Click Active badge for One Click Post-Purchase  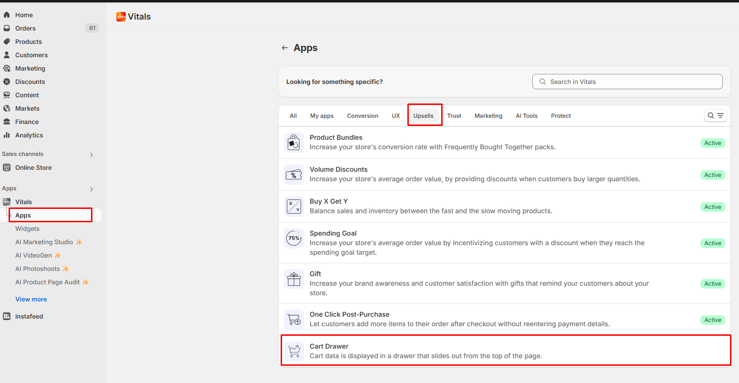713,320
